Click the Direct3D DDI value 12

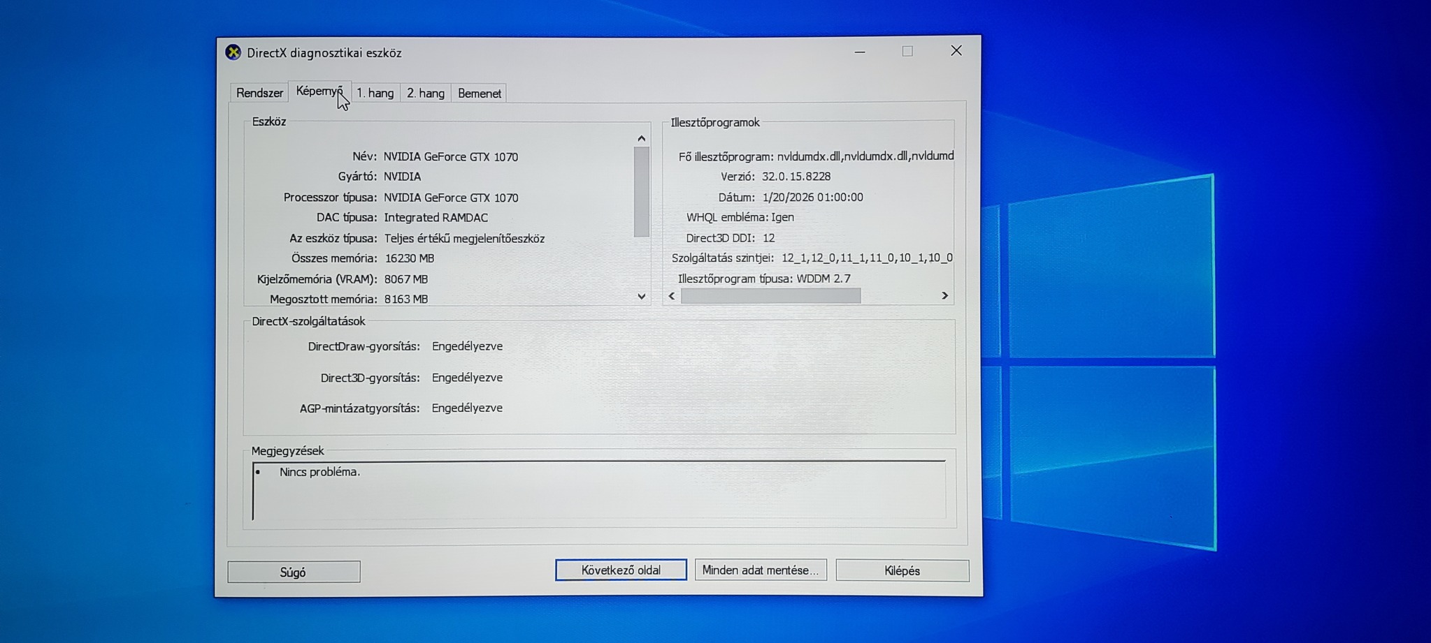[x=769, y=238]
